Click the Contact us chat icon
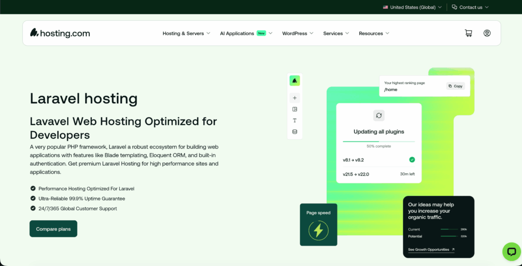Viewport: 522px width, 266px height. click(x=454, y=7)
